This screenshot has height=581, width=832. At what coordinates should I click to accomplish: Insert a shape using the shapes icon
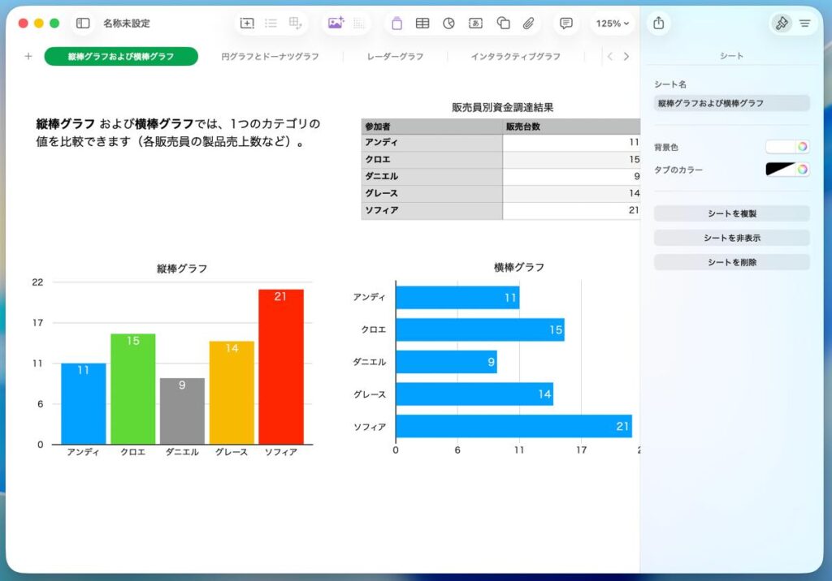pos(503,24)
